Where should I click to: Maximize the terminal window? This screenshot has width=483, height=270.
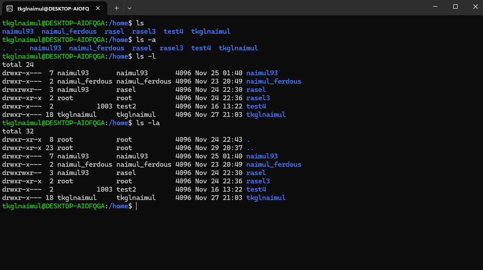pos(455,7)
